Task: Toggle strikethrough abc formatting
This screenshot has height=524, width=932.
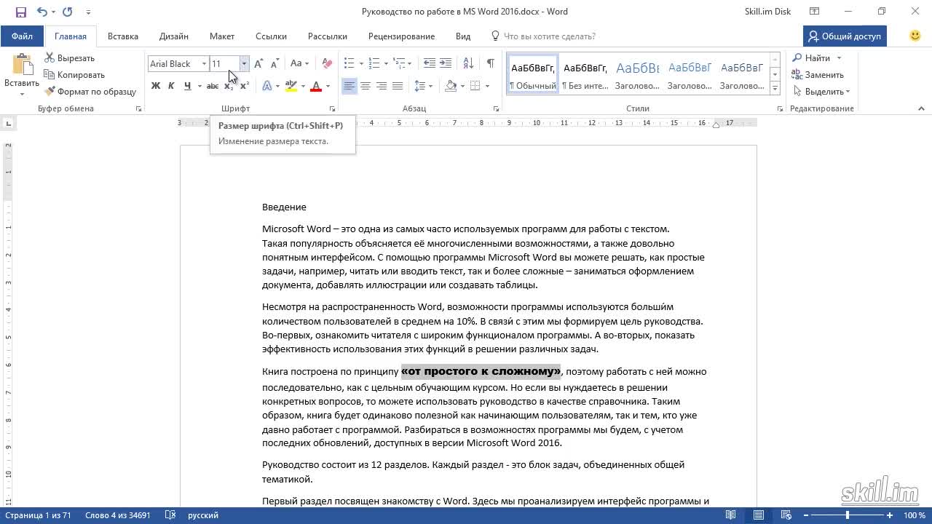Action: pos(213,86)
